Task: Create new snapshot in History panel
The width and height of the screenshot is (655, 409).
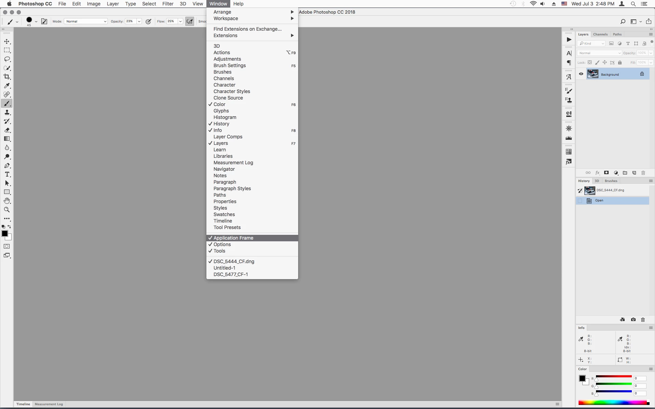Action: click(x=633, y=320)
